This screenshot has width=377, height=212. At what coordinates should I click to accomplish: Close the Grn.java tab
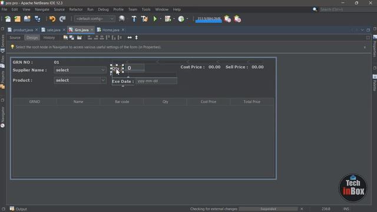click(x=92, y=30)
